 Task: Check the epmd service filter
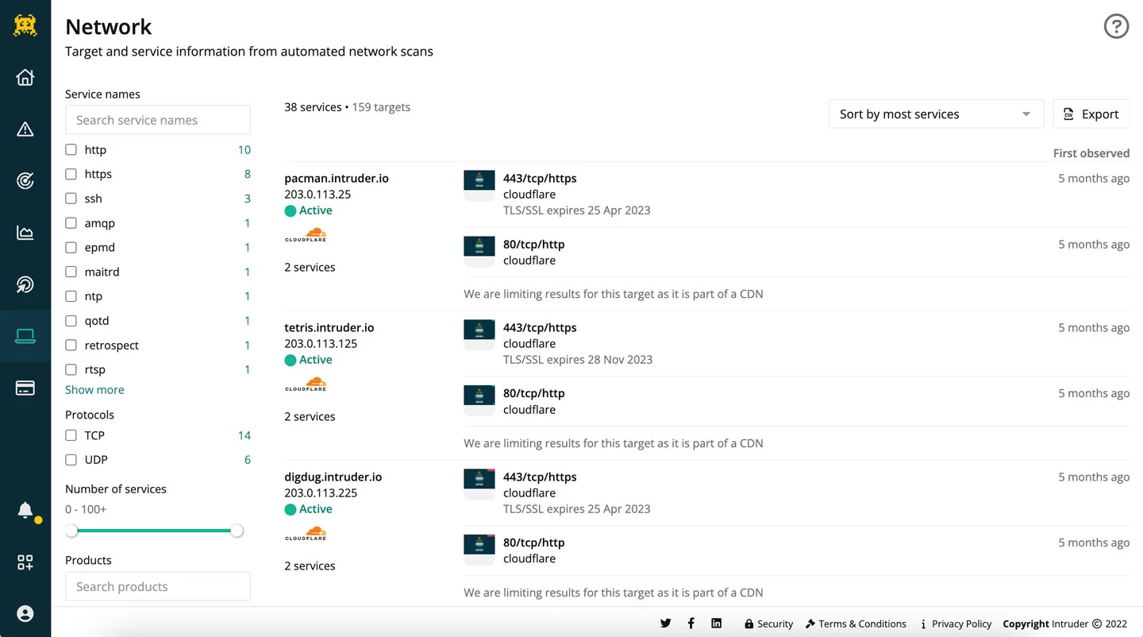click(71, 247)
